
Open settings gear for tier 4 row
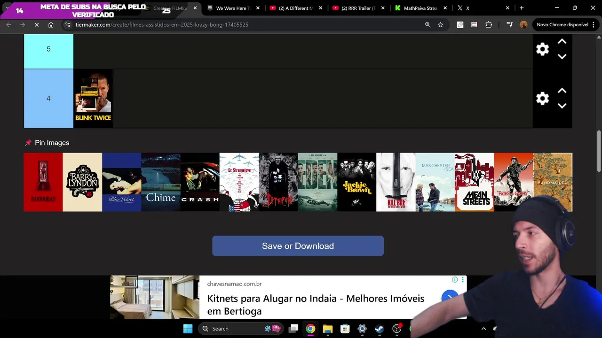tap(542, 98)
